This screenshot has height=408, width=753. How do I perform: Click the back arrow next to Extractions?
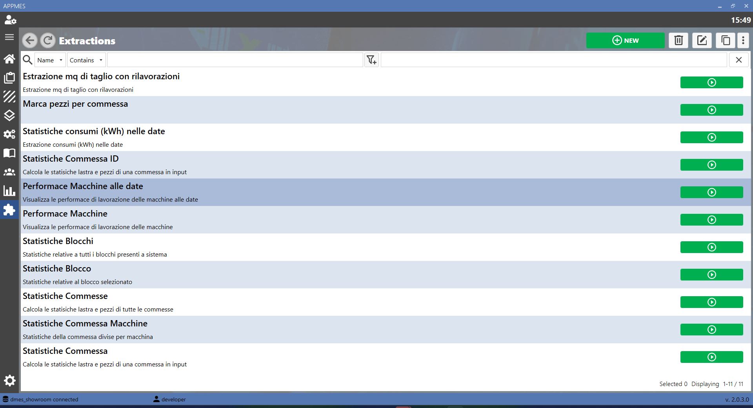30,40
